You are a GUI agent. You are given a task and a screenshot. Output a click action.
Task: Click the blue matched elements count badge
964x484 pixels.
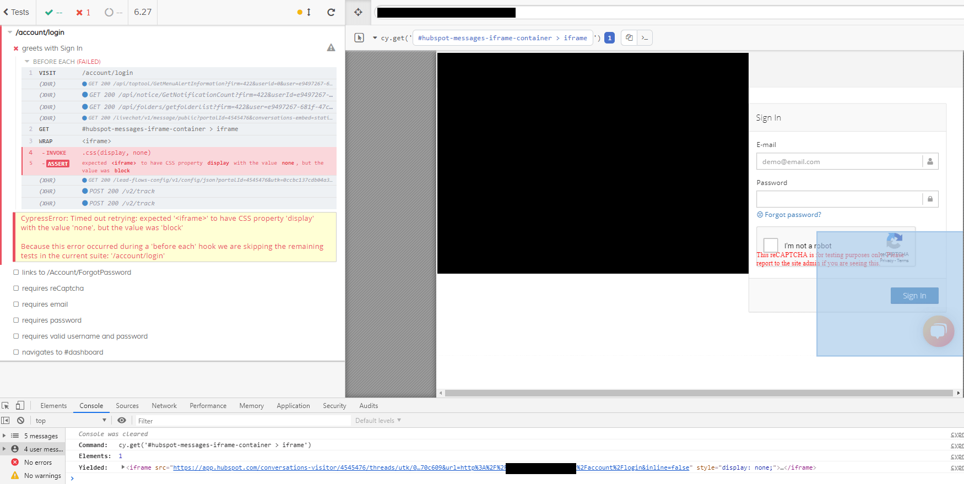(609, 38)
